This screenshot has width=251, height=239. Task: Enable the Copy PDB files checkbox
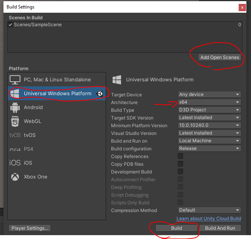pos(180,164)
